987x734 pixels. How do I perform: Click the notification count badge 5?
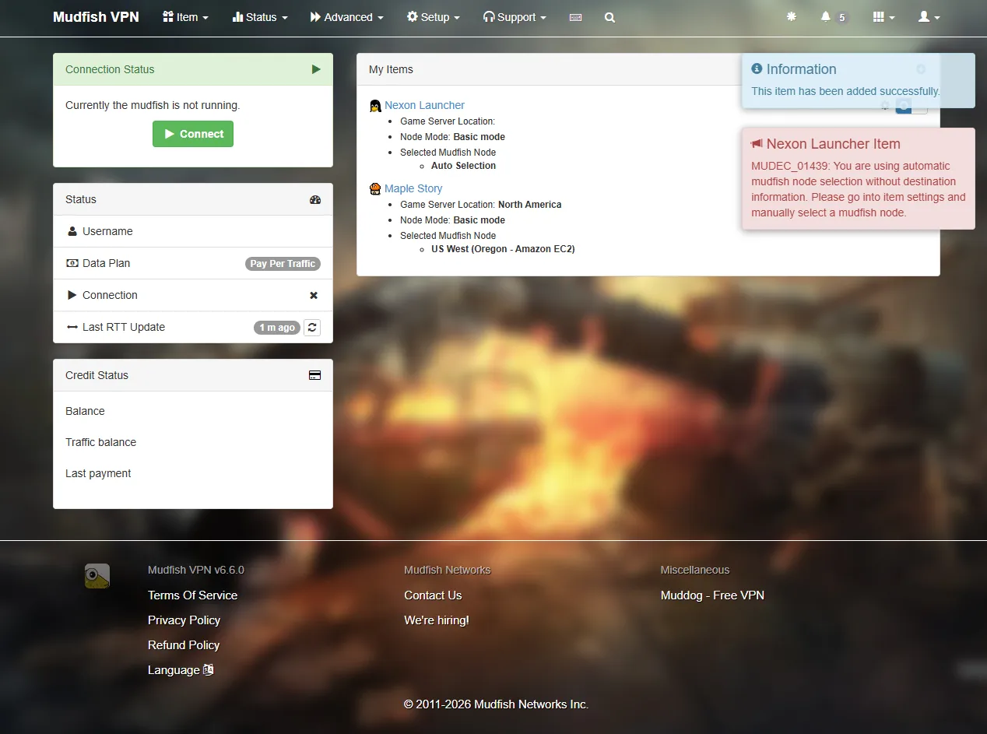(841, 17)
